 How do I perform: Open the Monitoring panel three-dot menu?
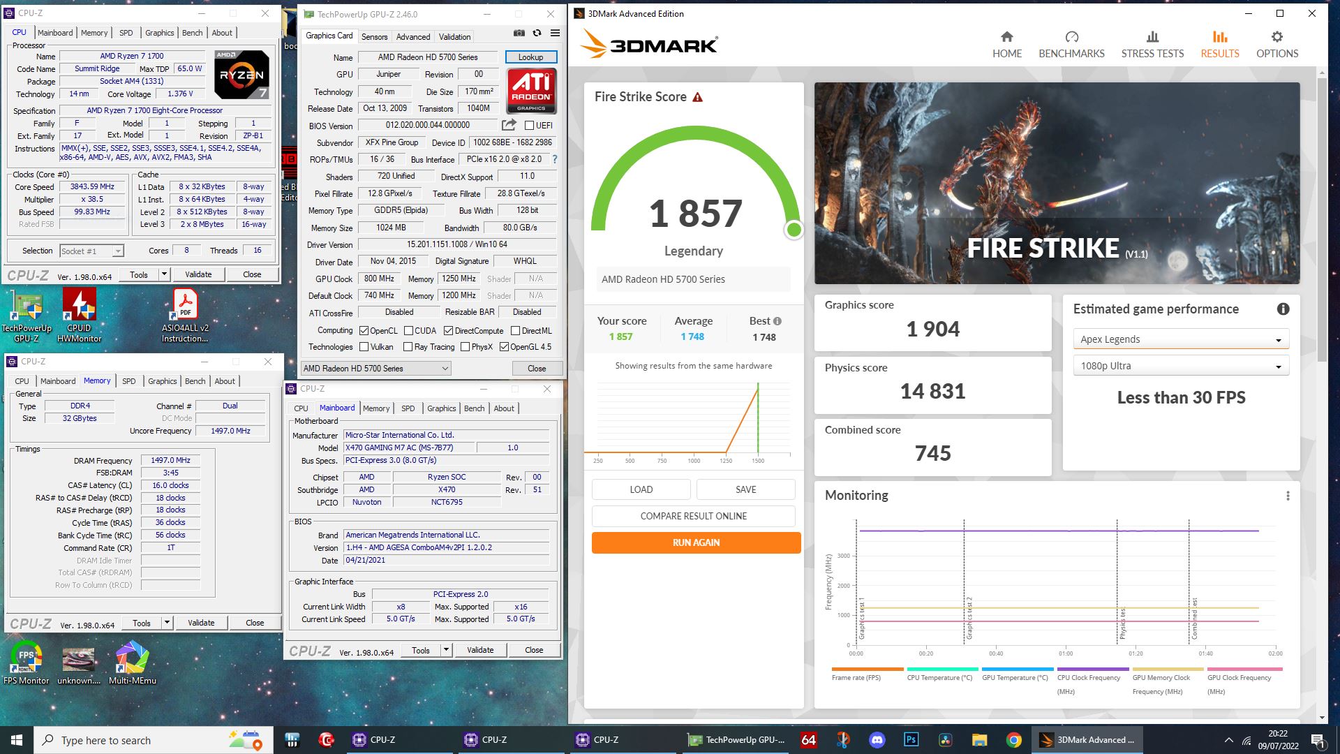(x=1288, y=496)
